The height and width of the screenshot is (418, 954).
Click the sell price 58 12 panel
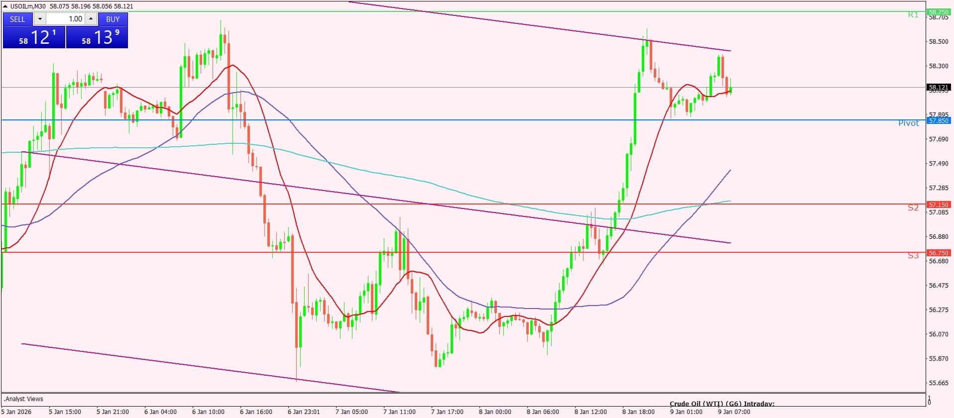pos(34,37)
